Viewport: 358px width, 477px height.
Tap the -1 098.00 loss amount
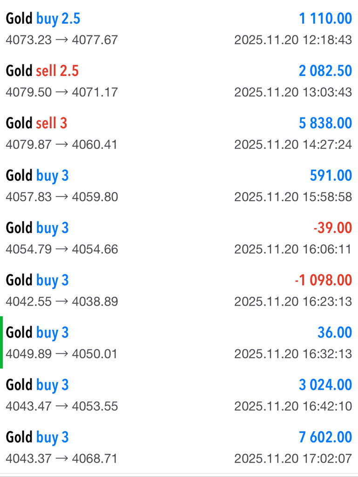click(324, 280)
